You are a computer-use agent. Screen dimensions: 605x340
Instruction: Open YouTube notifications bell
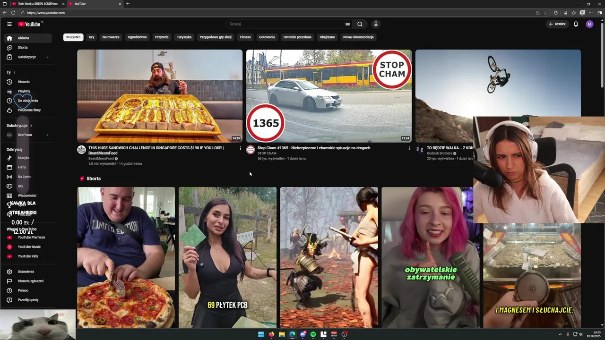coord(576,24)
